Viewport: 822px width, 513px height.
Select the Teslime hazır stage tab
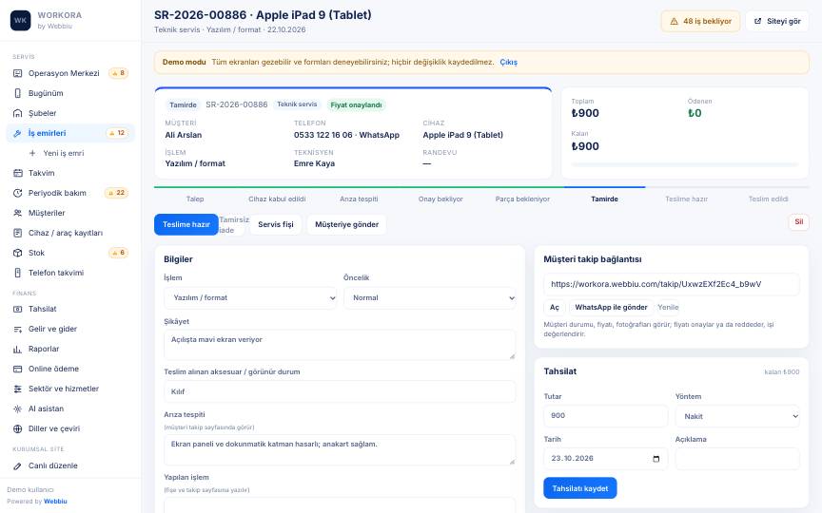click(x=686, y=199)
